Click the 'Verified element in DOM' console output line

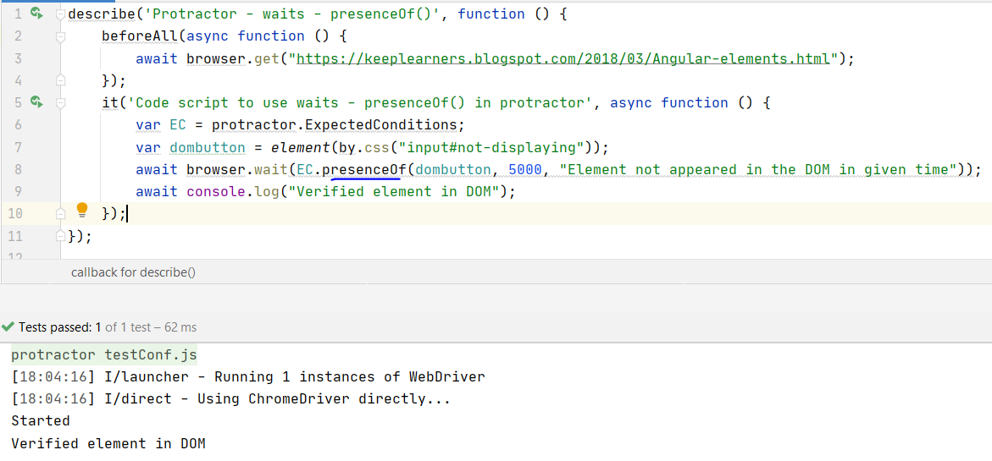click(108, 443)
